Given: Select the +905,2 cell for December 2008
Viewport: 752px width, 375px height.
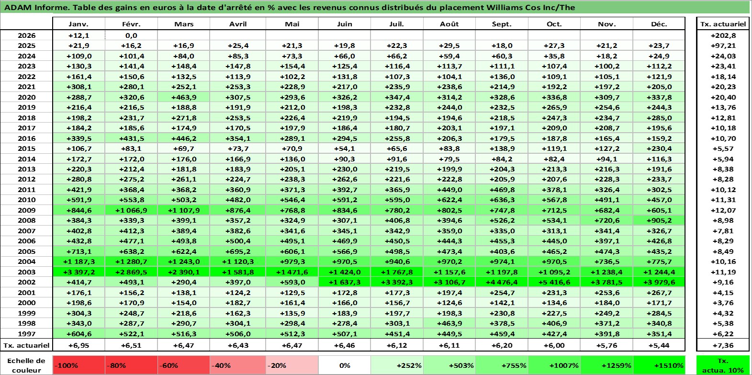Looking at the screenshot, I should [659, 220].
